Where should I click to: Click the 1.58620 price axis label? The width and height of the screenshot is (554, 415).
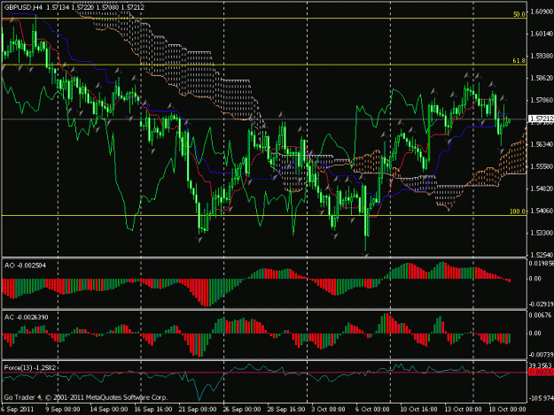pos(542,78)
